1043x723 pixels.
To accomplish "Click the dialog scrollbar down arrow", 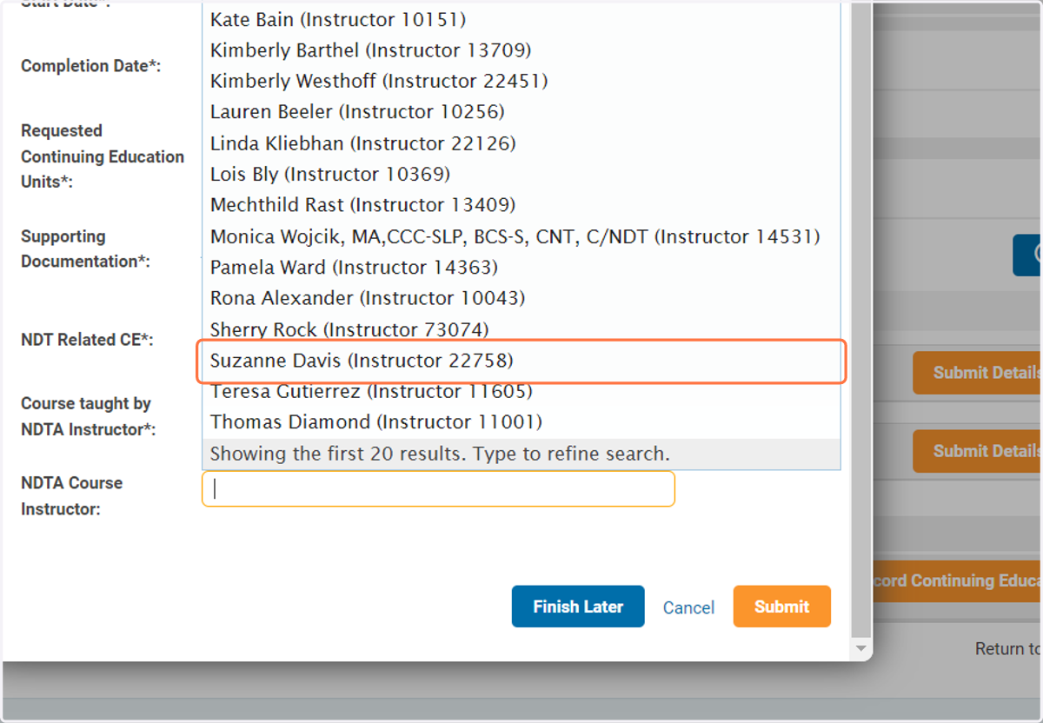I will click(860, 649).
